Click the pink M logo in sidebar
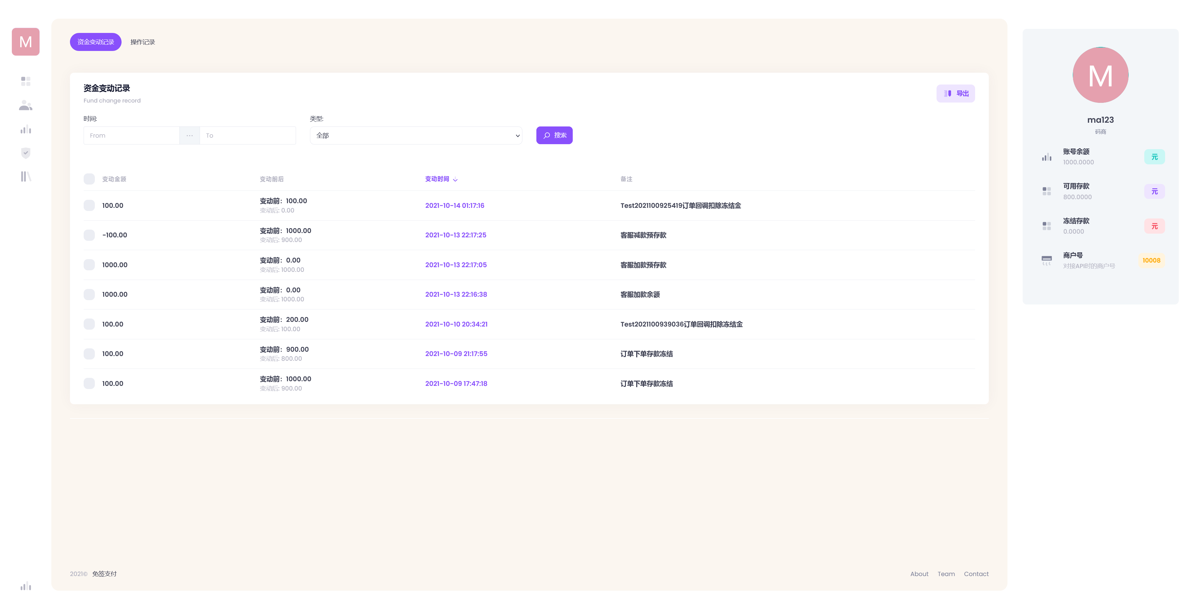The height and width of the screenshot is (609, 1194). click(x=25, y=42)
